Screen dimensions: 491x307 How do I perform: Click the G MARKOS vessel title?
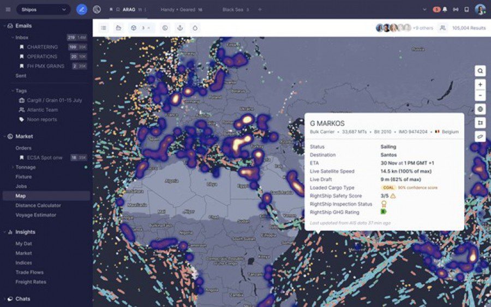(x=327, y=123)
